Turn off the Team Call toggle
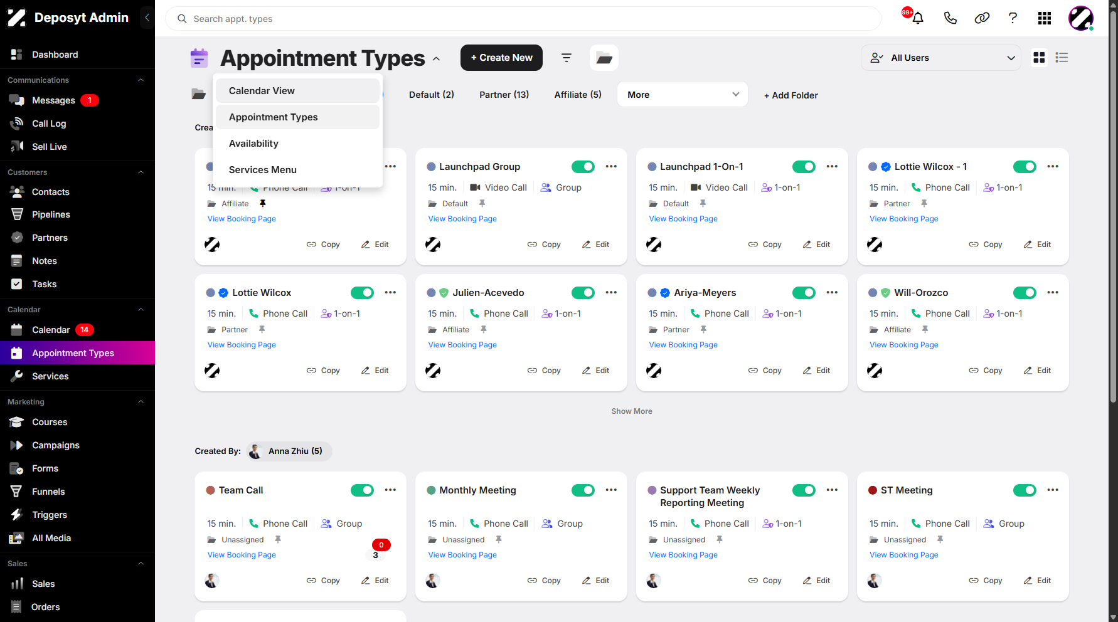This screenshot has width=1118, height=622. coord(362,490)
